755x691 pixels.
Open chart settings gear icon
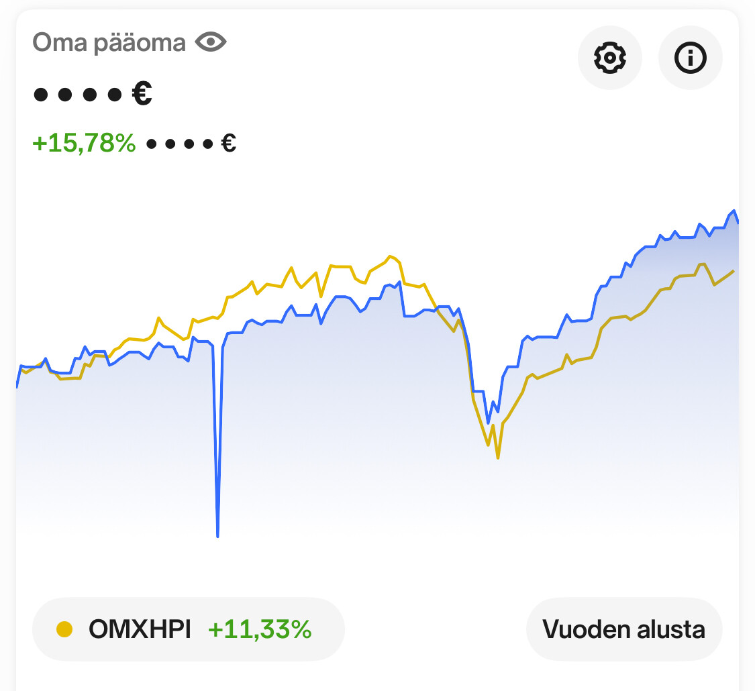click(x=609, y=58)
